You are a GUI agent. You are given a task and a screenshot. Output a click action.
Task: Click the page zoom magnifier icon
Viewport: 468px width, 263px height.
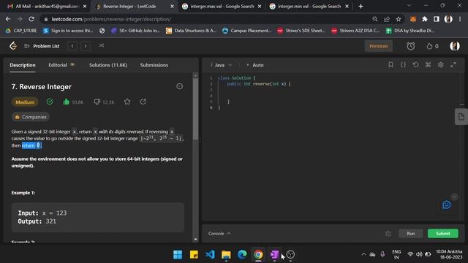[x=375, y=19]
